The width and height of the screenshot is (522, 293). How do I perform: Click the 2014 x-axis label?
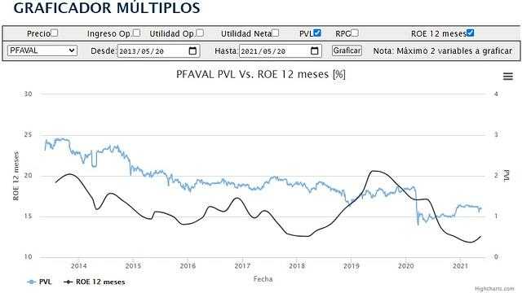click(78, 266)
